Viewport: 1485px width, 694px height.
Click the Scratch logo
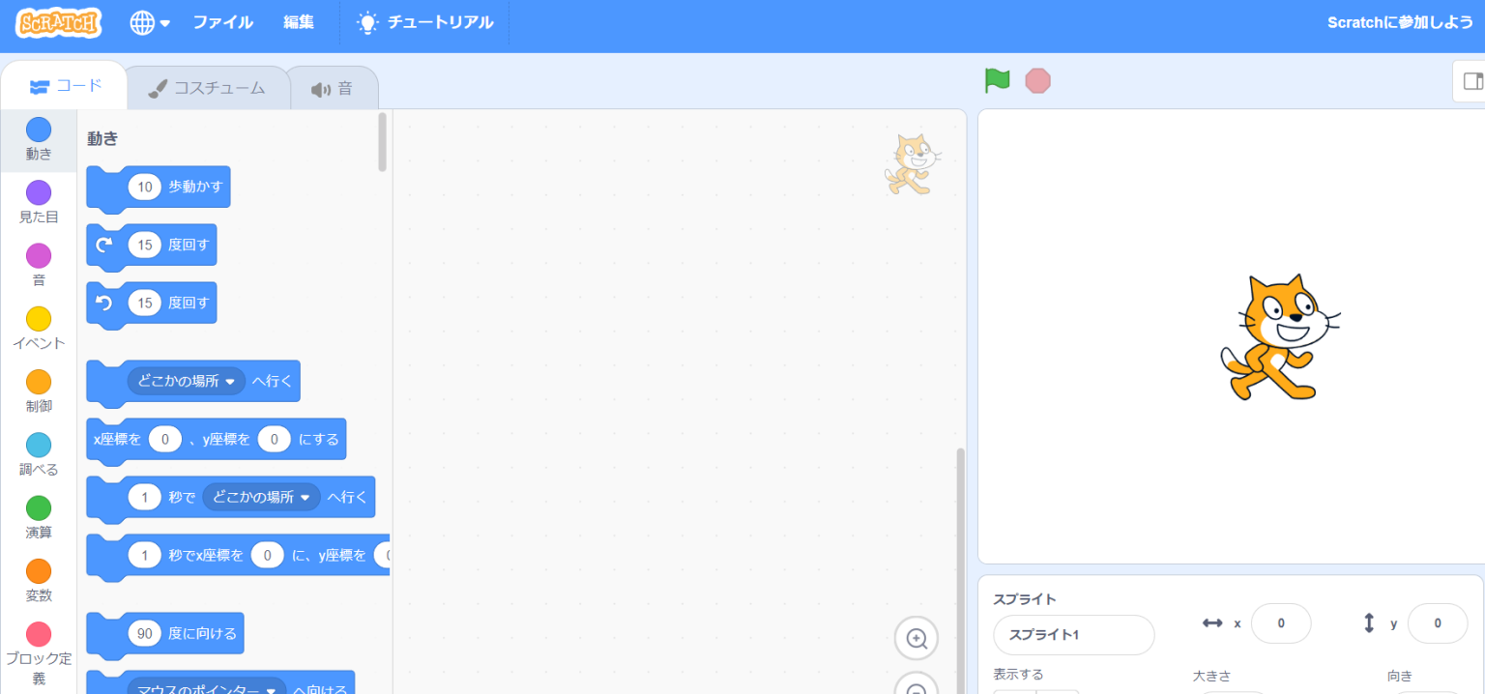59,23
